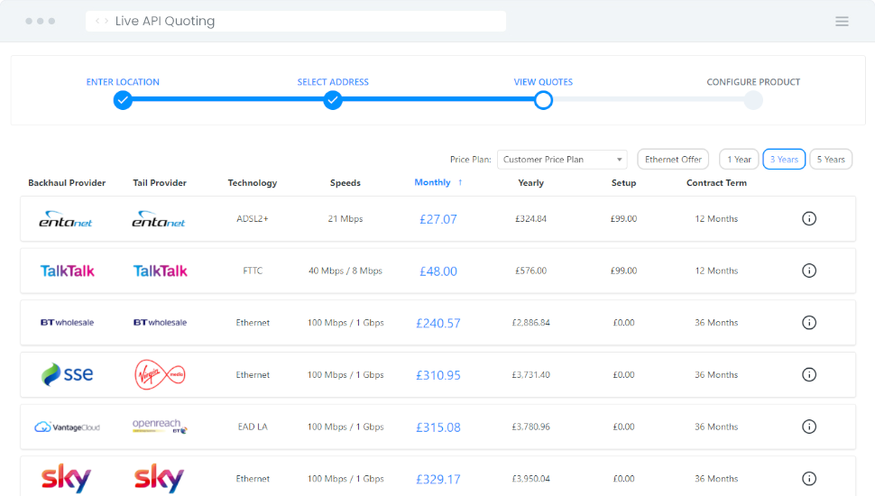Click the code brackets icon in title bar

coord(102,21)
